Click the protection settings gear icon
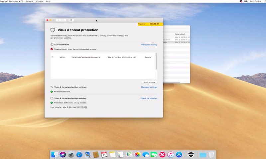 (52, 87)
